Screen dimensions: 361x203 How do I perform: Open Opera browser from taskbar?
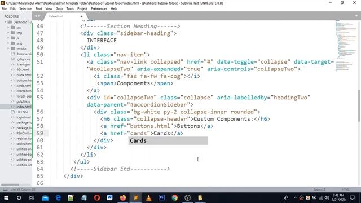tap(96, 198)
